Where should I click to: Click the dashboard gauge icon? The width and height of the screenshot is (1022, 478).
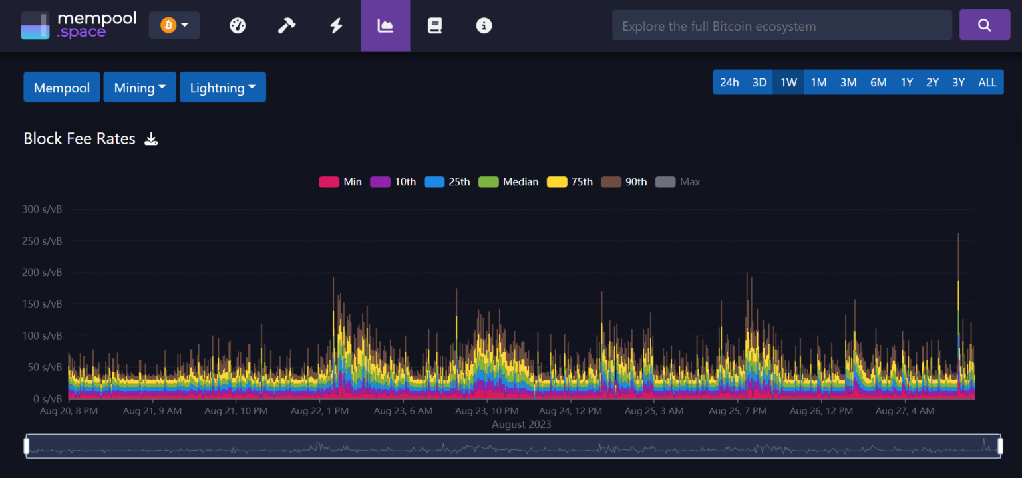point(238,25)
